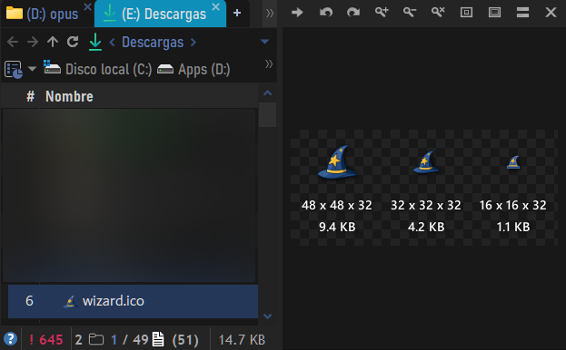This screenshot has width=566, height=350.
Task: Sort files by Nombre column
Action: (69, 96)
